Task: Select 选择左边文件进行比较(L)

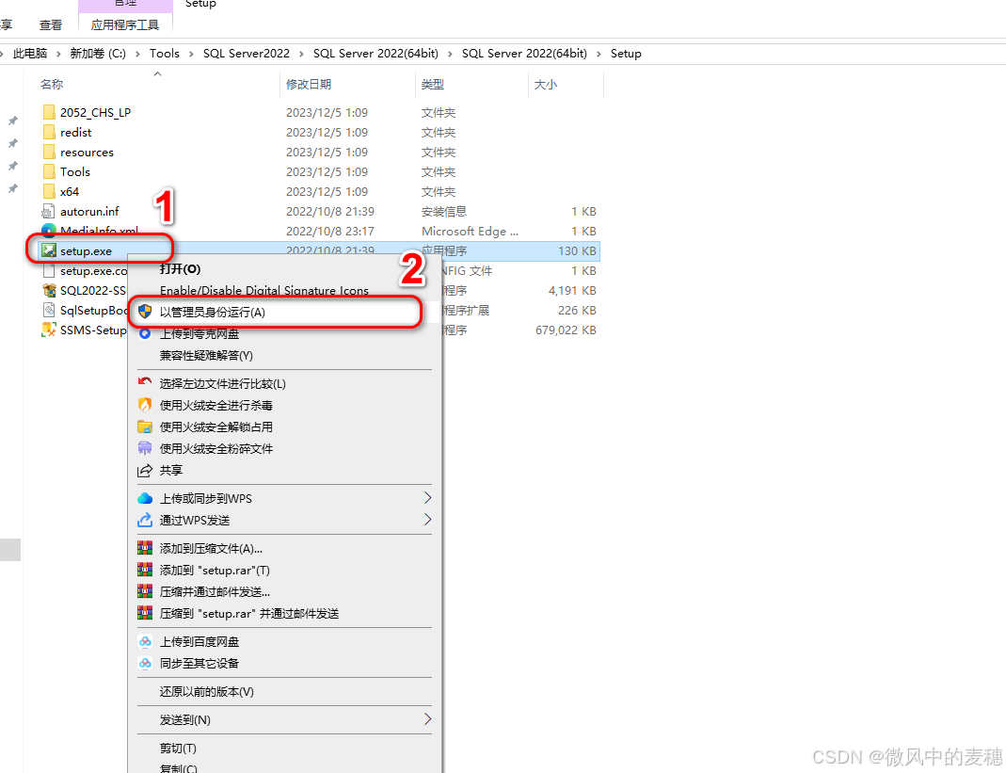Action: 223,384
